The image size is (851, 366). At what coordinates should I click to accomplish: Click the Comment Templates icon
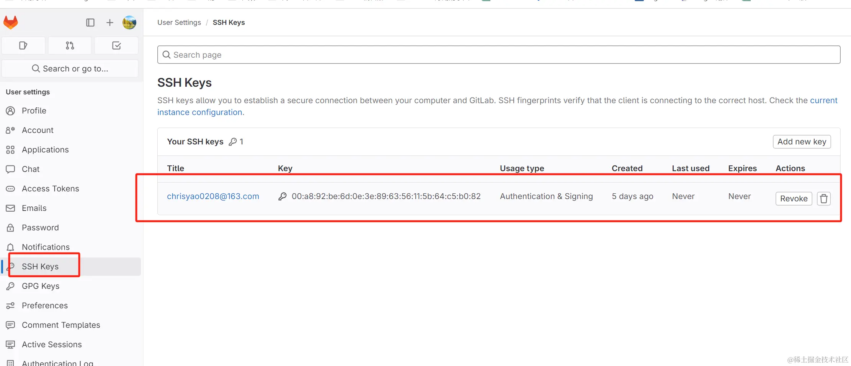coord(10,325)
